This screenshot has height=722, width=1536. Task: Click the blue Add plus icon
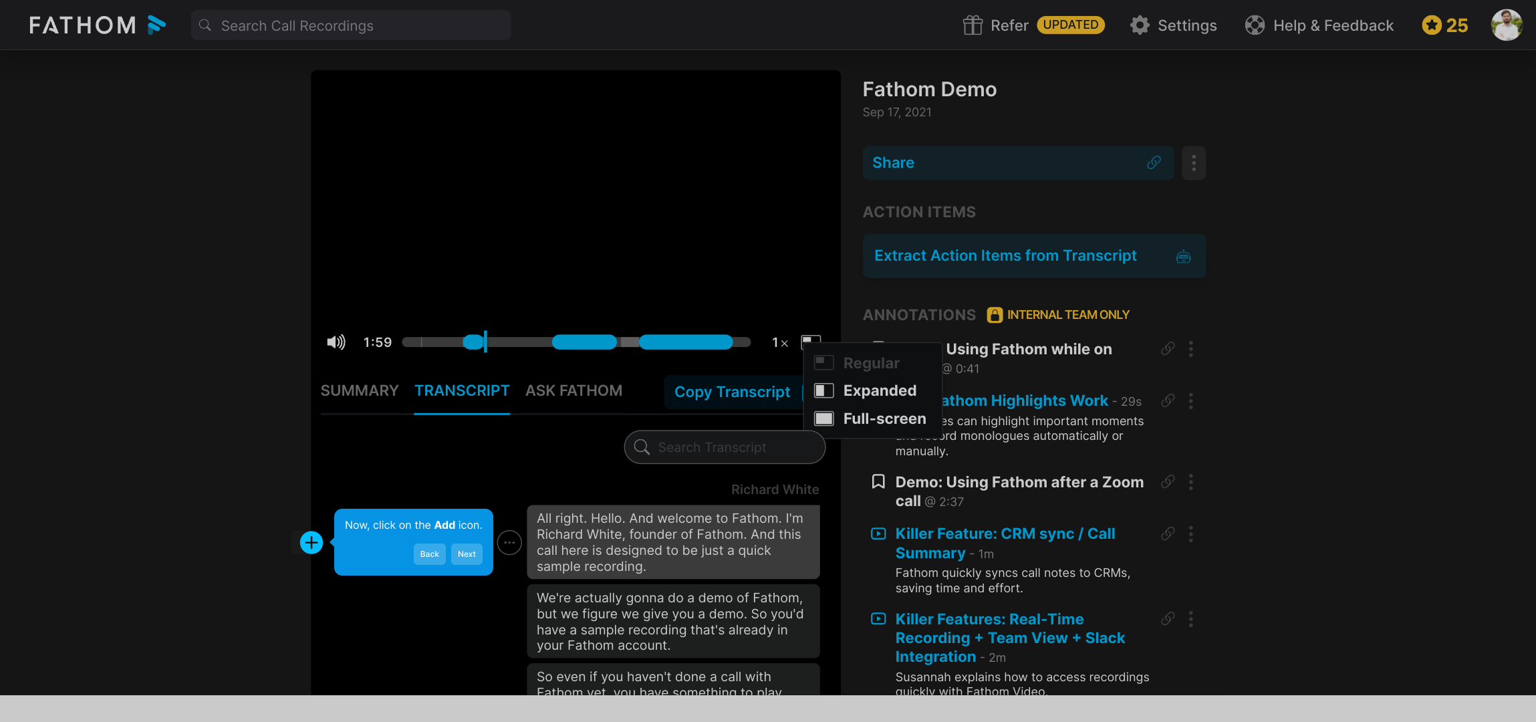(x=311, y=542)
